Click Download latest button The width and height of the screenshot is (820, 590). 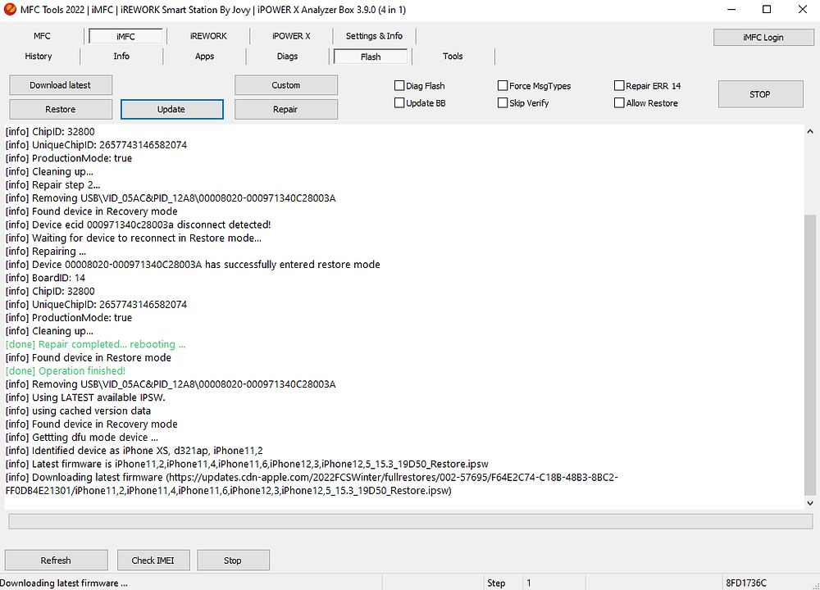click(x=60, y=85)
